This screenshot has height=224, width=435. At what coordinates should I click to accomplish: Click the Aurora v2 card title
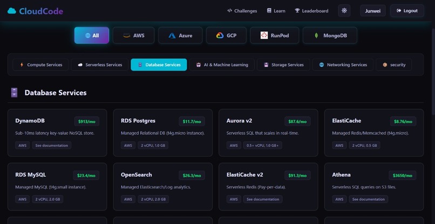239,121
